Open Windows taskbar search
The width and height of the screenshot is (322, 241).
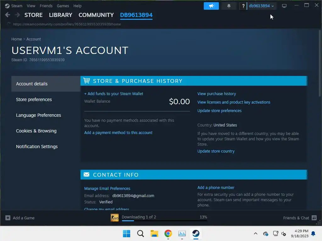pyautogui.click(x=141, y=233)
